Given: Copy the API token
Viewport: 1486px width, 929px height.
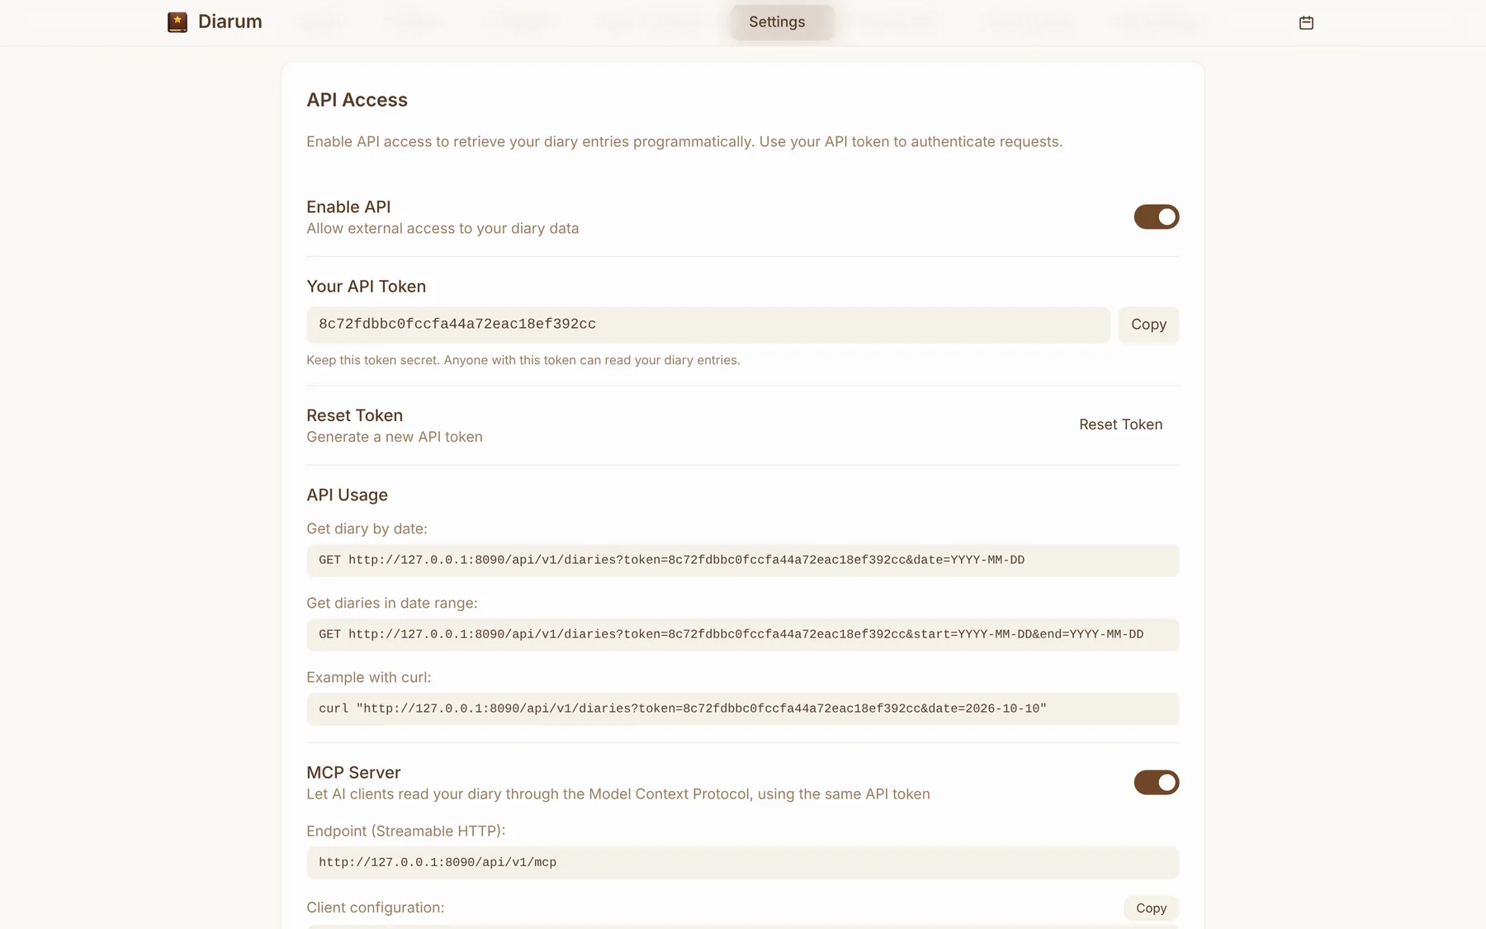Looking at the screenshot, I should [1148, 325].
